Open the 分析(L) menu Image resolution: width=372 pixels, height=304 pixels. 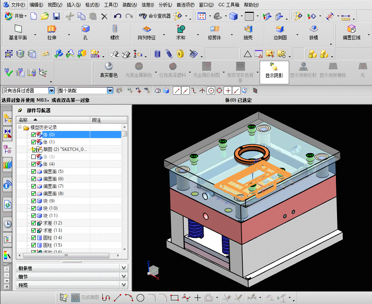(165, 5)
